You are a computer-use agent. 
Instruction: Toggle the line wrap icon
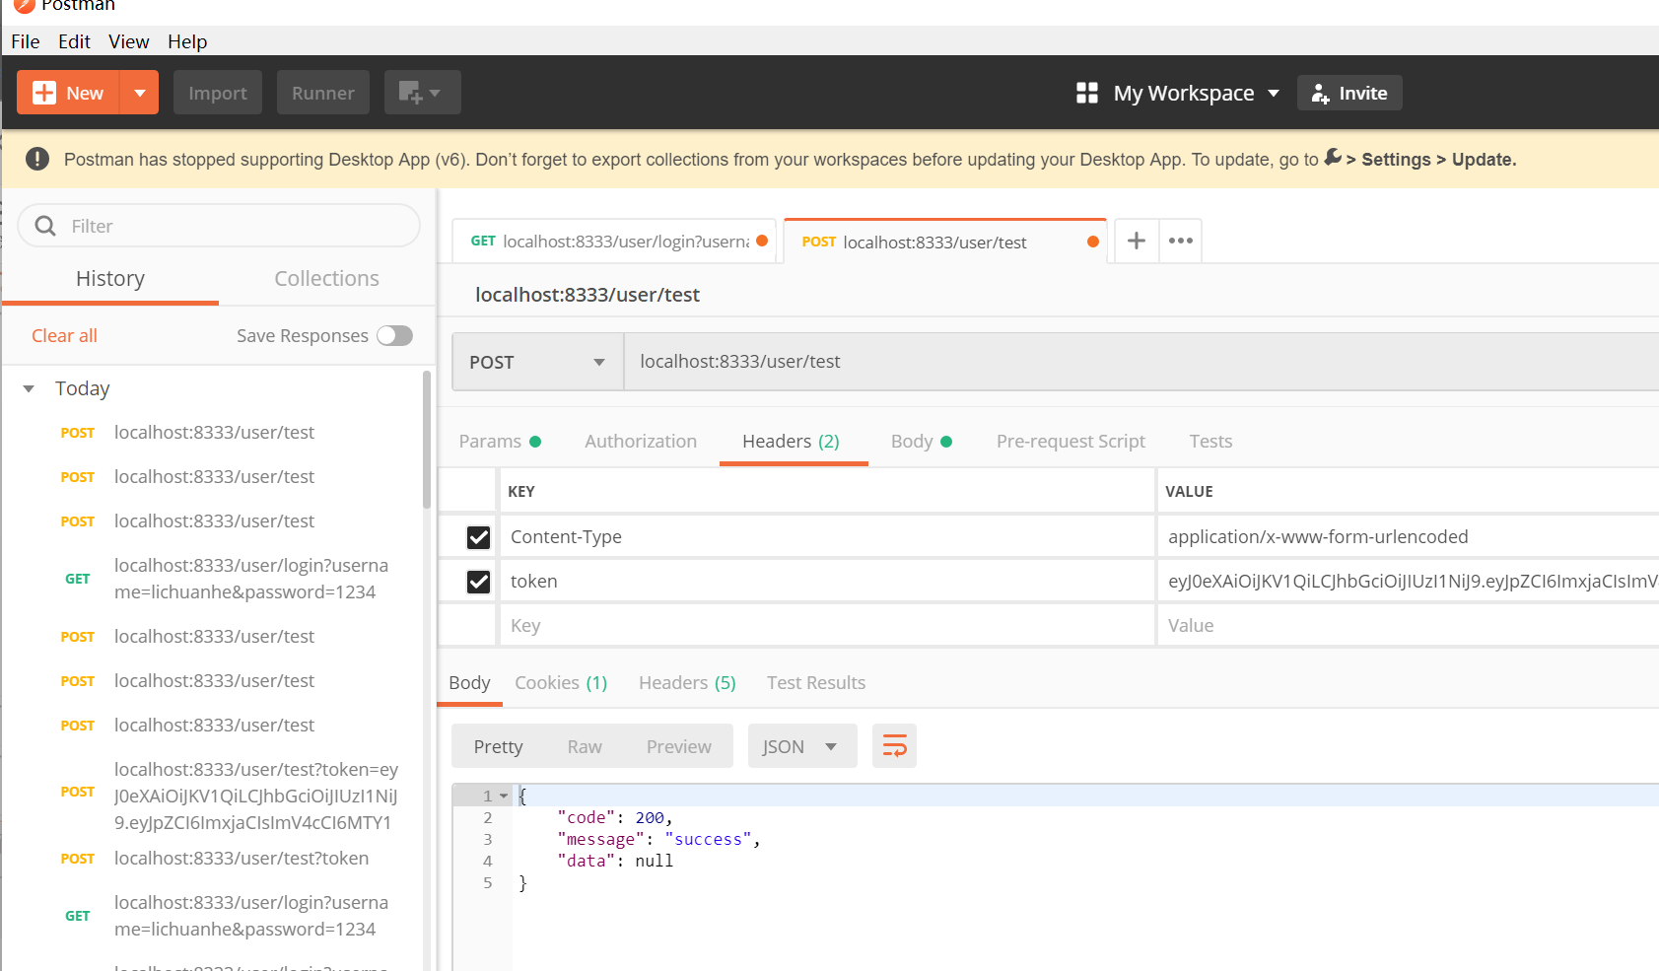point(894,746)
